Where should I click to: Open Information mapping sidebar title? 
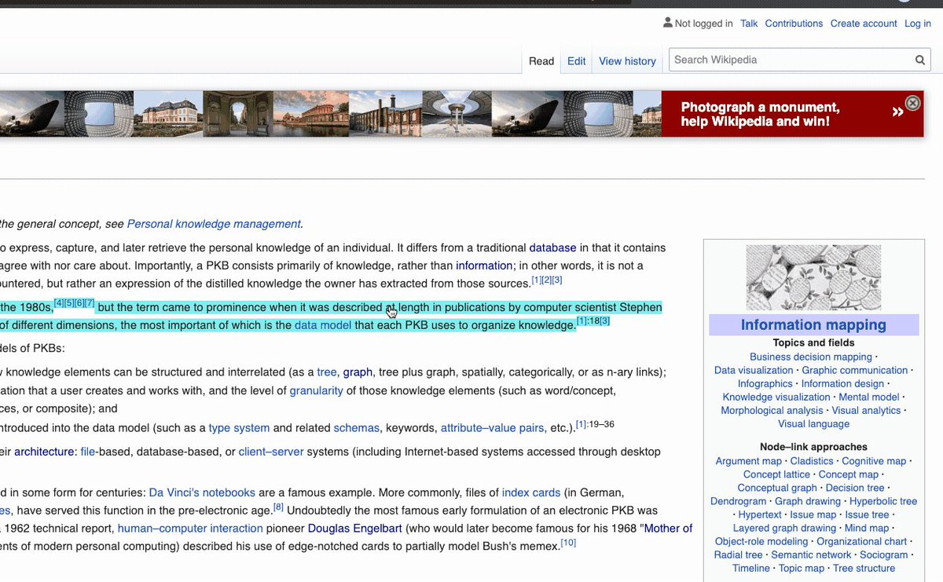click(x=813, y=324)
